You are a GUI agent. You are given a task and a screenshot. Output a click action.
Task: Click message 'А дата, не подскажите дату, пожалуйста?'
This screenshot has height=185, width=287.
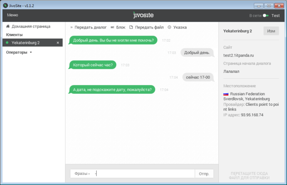[x=112, y=90]
